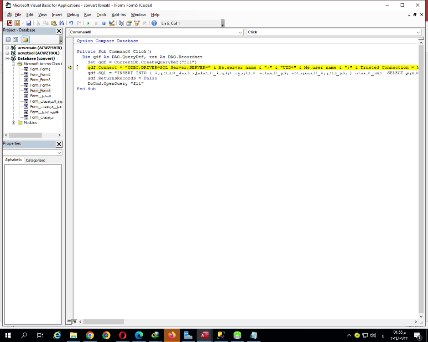Click the Cut scissors icon
Image resolution: width=428 pixels, height=342 pixels.
point(38,23)
